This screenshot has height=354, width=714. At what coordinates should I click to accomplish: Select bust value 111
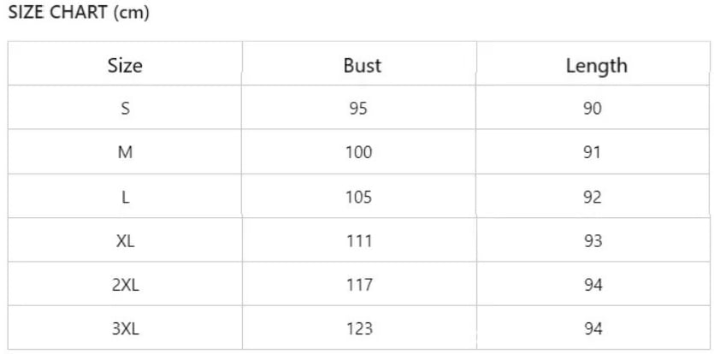coord(359,240)
